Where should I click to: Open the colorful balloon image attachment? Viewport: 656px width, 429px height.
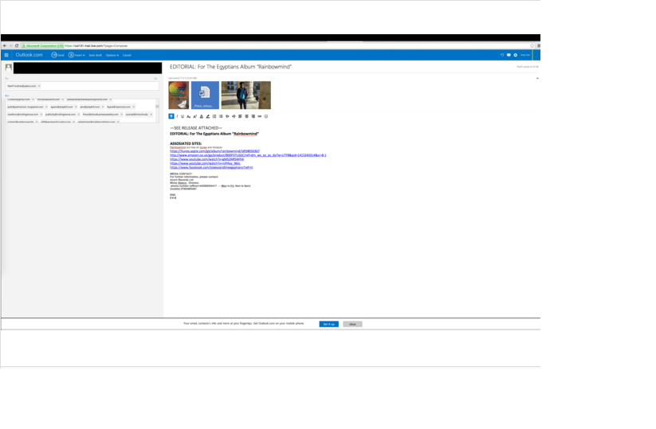(179, 96)
